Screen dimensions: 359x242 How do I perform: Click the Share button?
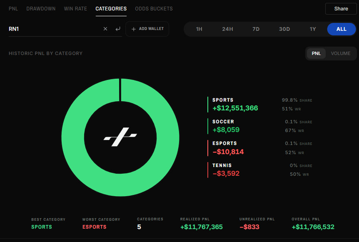[341, 9]
